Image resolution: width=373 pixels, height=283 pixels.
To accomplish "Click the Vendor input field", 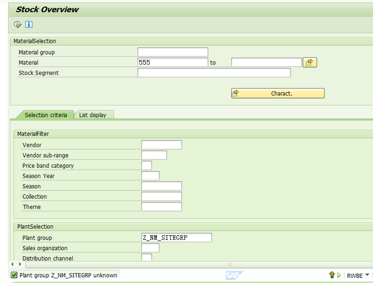I will 162,145.
